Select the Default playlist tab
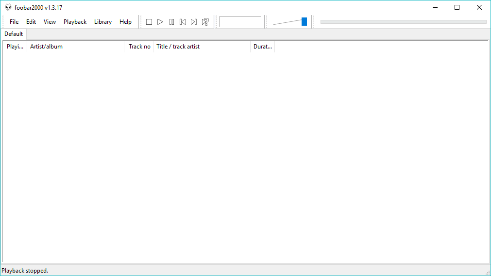 (14, 34)
